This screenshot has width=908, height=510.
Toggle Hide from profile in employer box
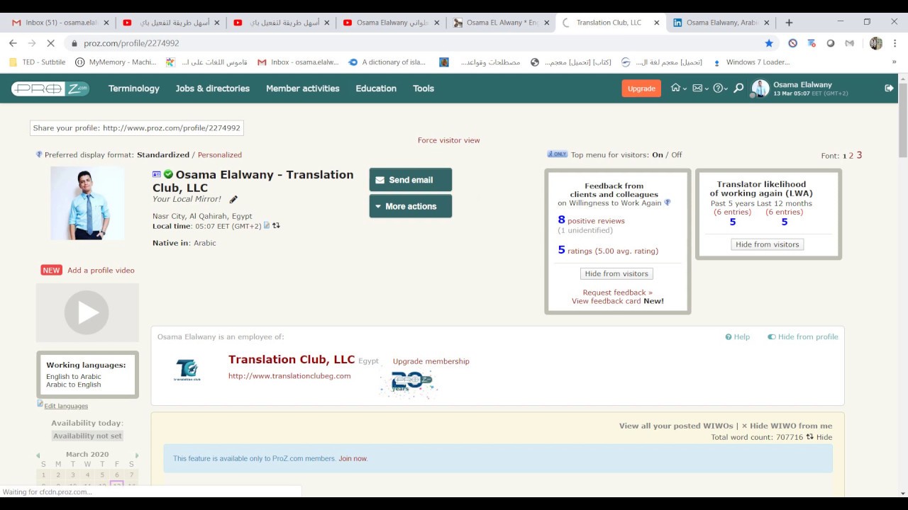(803, 337)
